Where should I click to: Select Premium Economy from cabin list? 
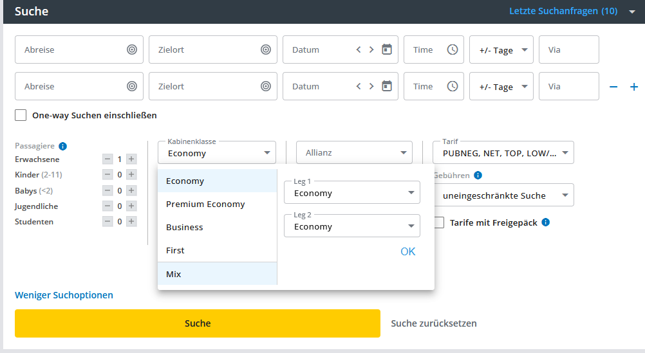pos(205,204)
